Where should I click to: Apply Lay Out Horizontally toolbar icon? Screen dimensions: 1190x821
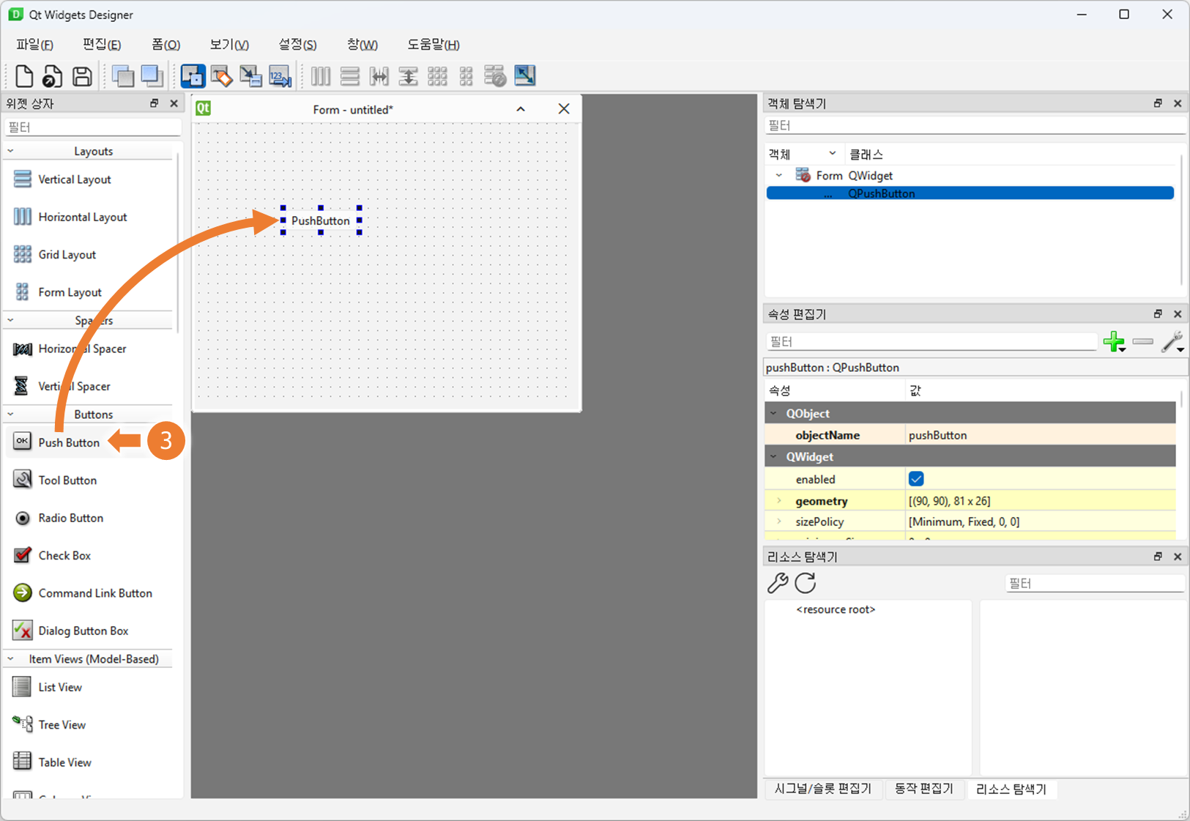(x=321, y=75)
